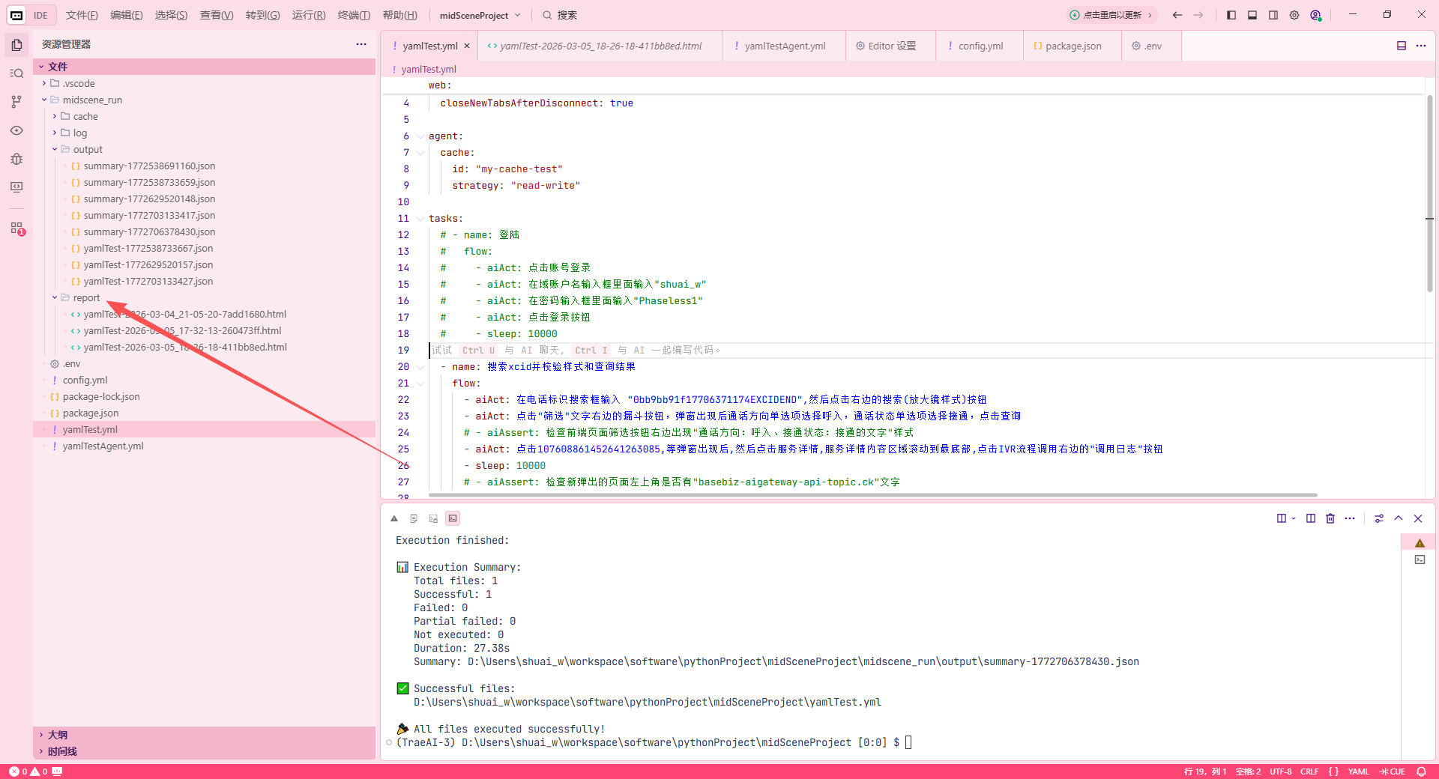Go back with the left arrow
This screenshot has height=779, width=1439.
click(1177, 15)
